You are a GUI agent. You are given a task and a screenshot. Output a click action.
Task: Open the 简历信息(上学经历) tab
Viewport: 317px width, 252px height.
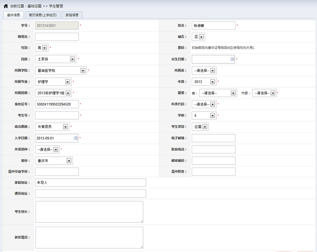point(42,15)
